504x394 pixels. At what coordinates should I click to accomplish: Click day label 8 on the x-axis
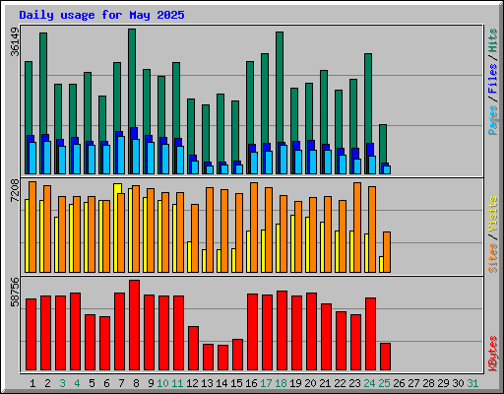(136, 383)
